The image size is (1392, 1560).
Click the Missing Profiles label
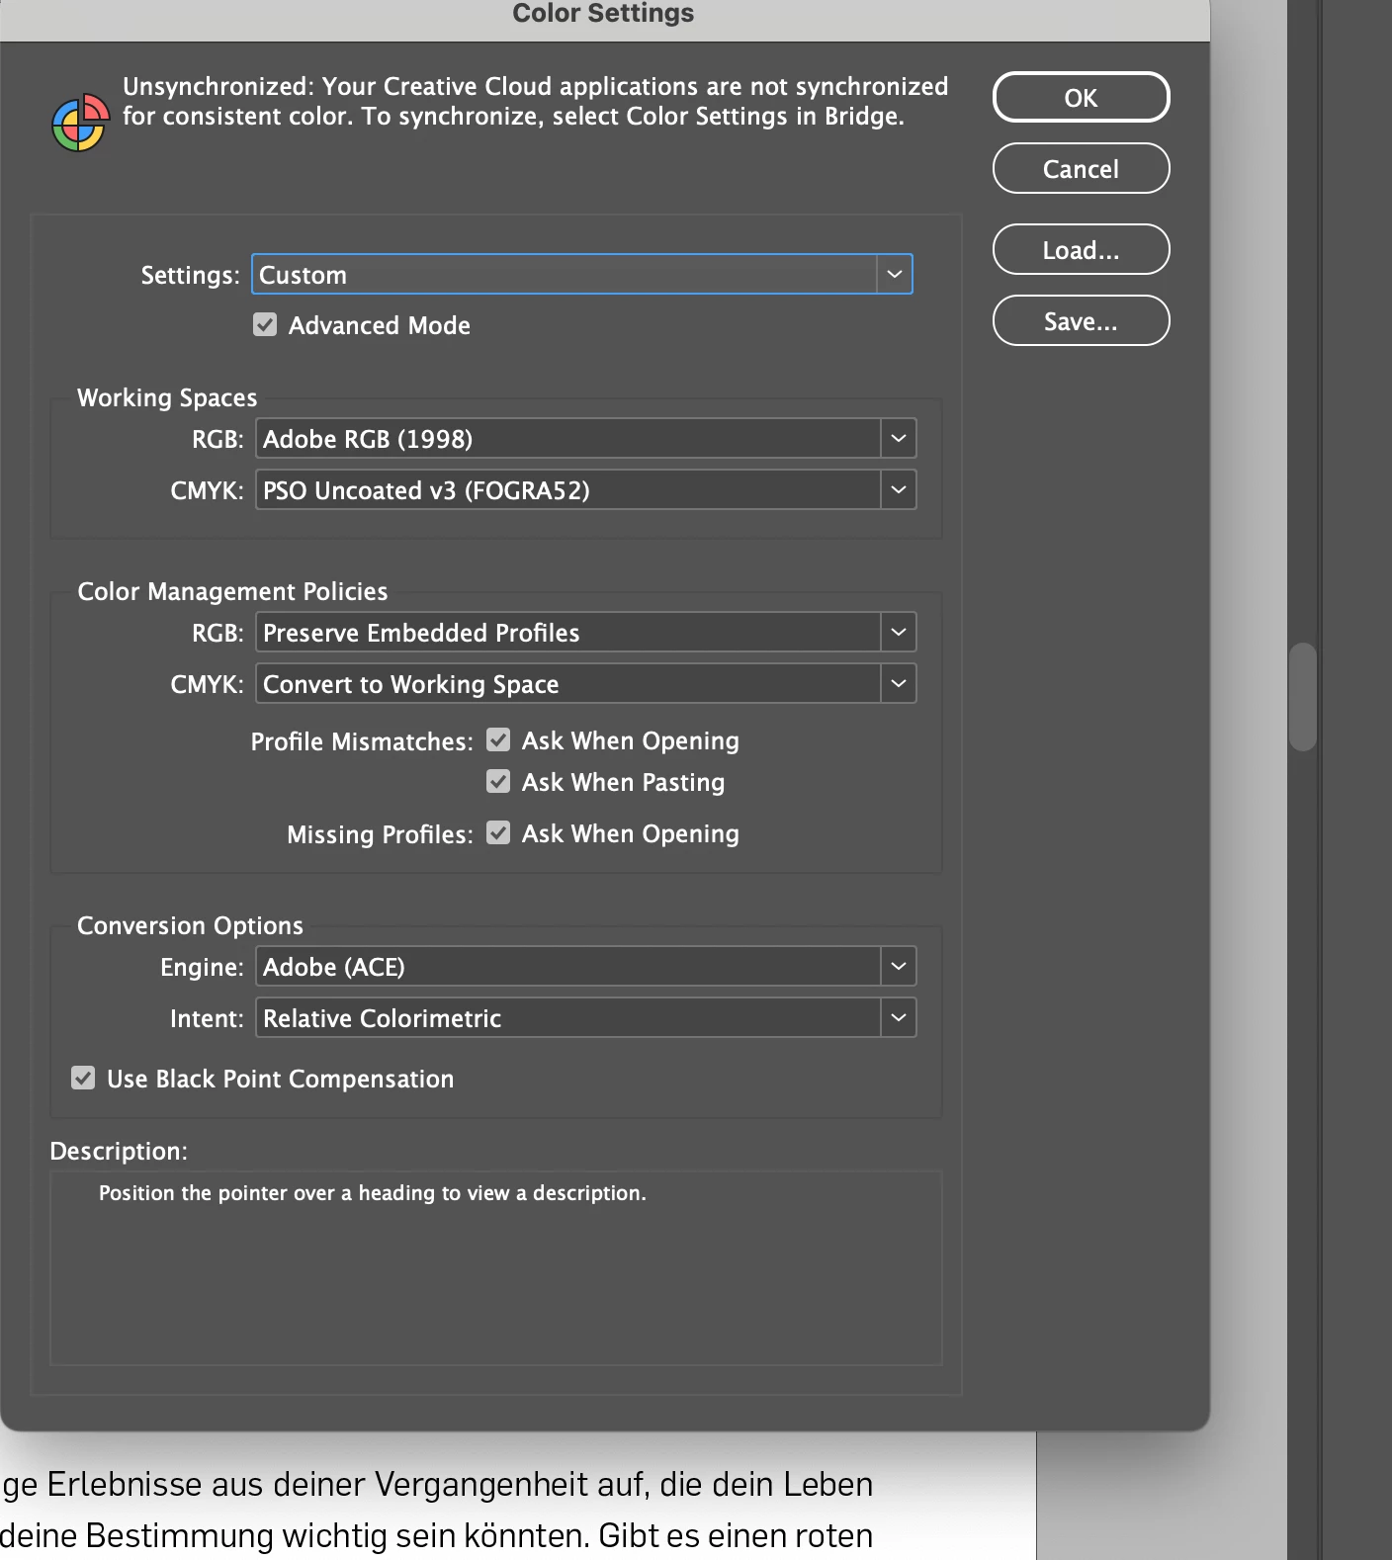[380, 834]
